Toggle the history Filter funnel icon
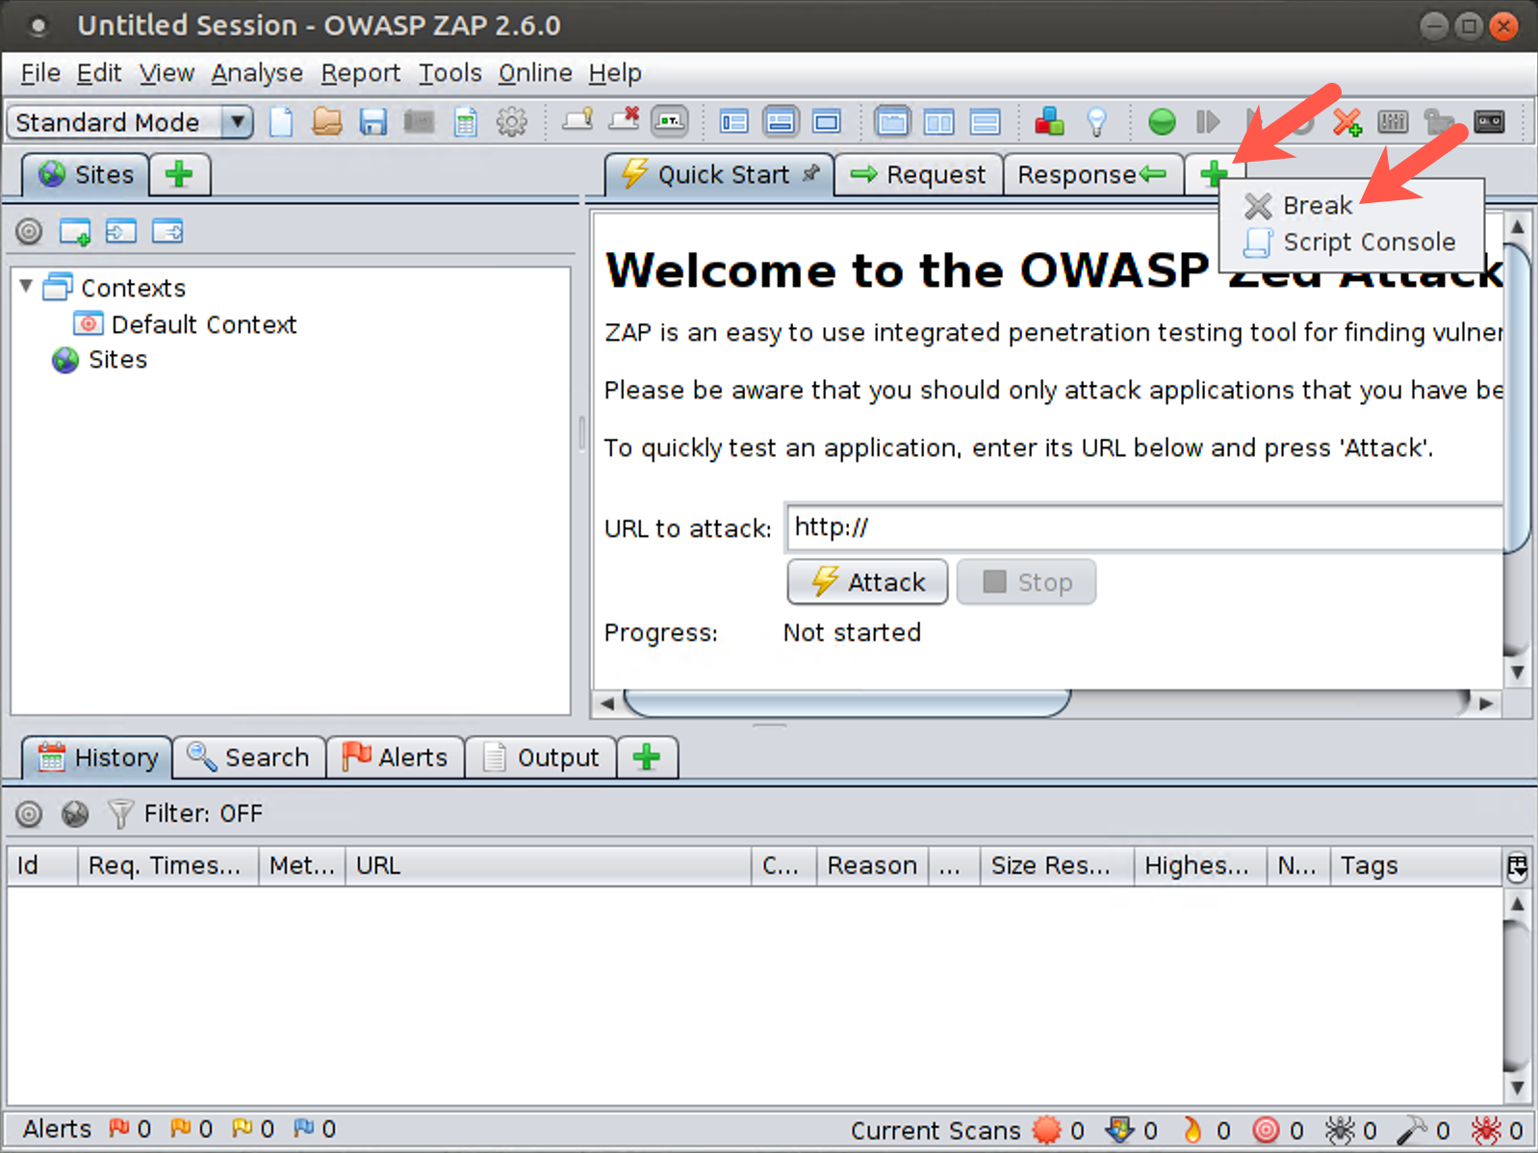 120,814
